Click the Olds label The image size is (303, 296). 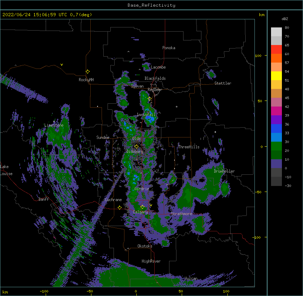pos(136,139)
